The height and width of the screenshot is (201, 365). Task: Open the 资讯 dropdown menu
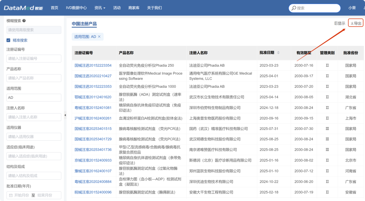pos(100,8)
